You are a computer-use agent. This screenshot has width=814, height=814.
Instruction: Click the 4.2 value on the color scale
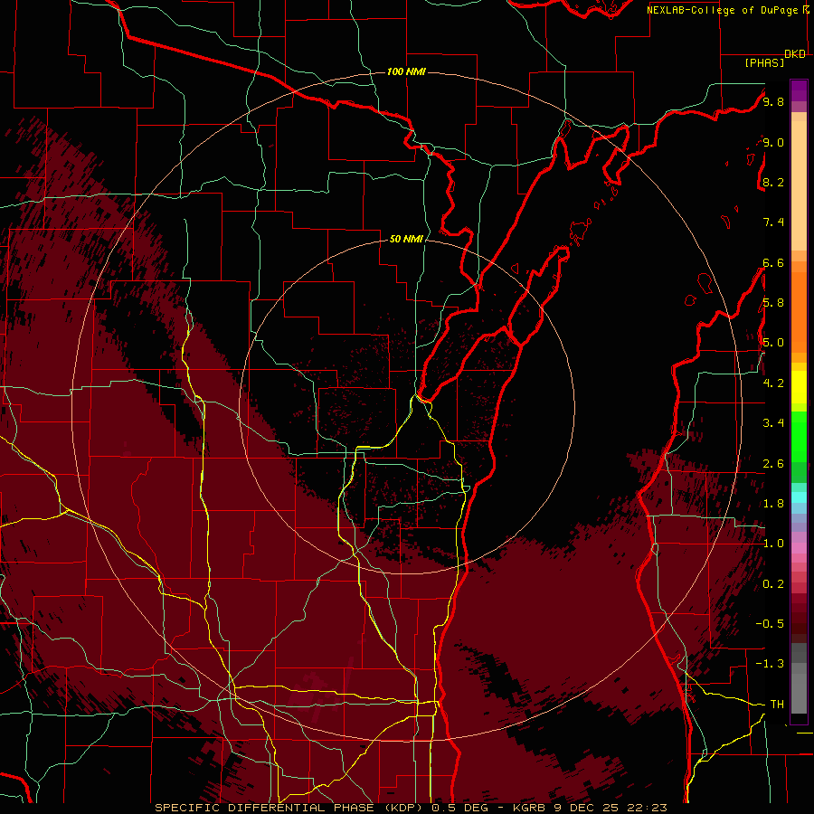coord(773,383)
